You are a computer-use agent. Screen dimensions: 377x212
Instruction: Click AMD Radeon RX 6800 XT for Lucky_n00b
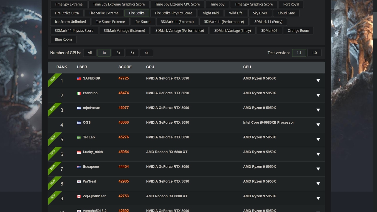pyautogui.click(x=167, y=152)
